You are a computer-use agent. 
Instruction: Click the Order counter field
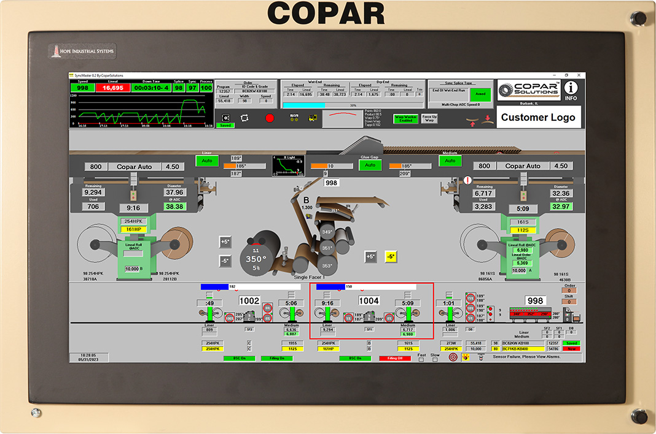coord(569,291)
